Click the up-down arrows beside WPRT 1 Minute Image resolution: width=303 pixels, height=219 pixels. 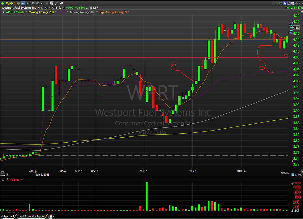tap(3, 12)
